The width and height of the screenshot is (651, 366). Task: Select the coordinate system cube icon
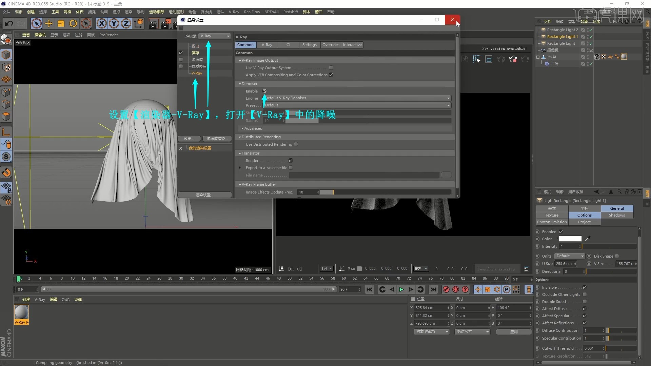[138, 23]
